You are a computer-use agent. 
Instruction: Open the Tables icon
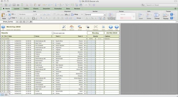coord(103,27)
